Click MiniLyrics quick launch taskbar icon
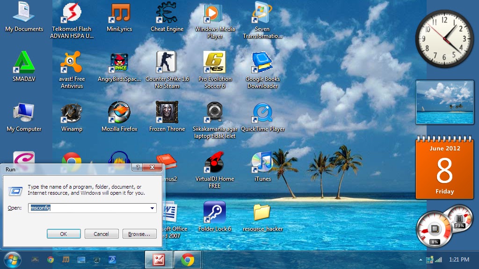This screenshot has height=269, width=479. pyautogui.click(x=65, y=260)
